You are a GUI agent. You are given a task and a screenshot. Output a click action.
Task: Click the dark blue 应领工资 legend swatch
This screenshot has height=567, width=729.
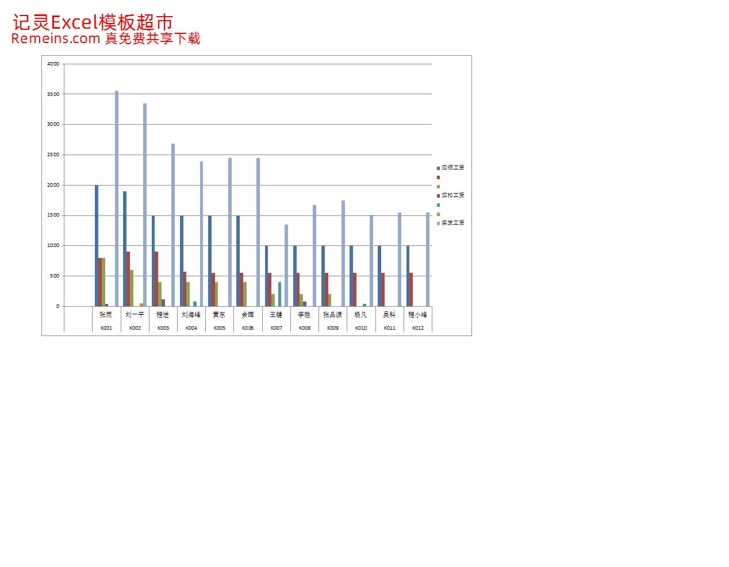pos(438,168)
